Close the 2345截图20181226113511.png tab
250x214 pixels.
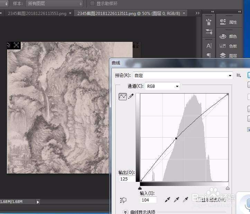(184, 13)
